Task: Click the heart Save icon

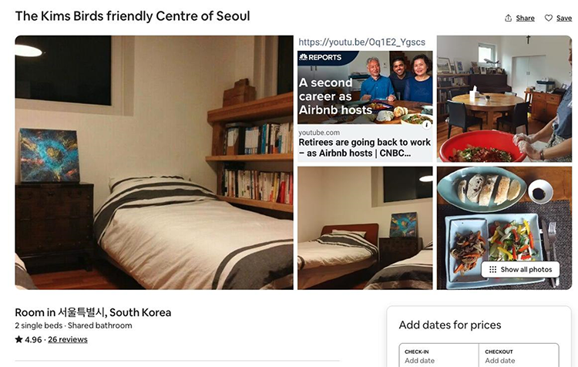Action: click(x=549, y=18)
